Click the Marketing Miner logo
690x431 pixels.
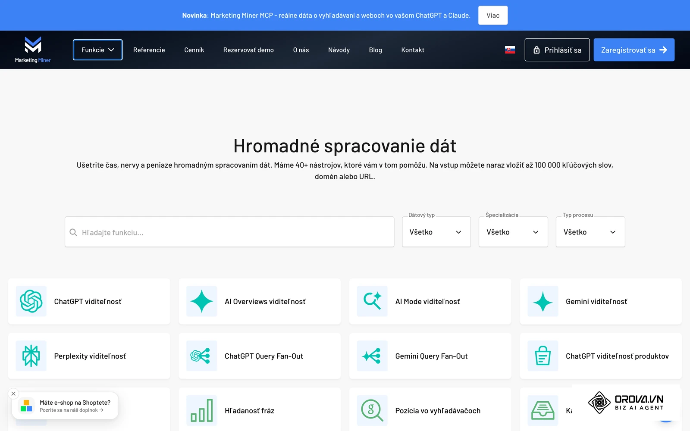(x=33, y=50)
